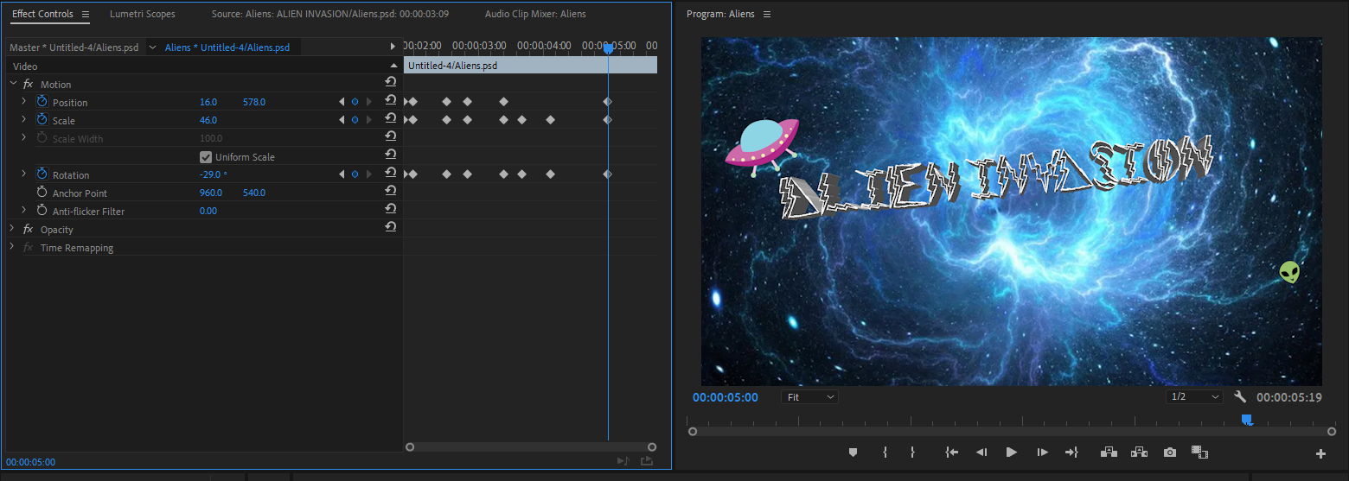Click the Play-Stop toggle in Program monitor
This screenshot has width=1349, height=481.
[1011, 452]
